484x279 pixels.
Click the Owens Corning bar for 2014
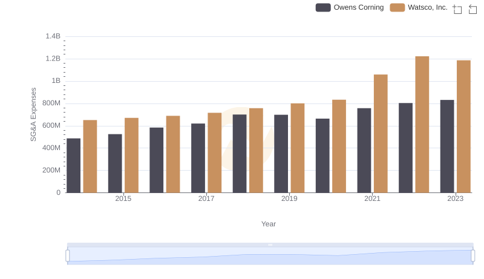tap(73, 165)
